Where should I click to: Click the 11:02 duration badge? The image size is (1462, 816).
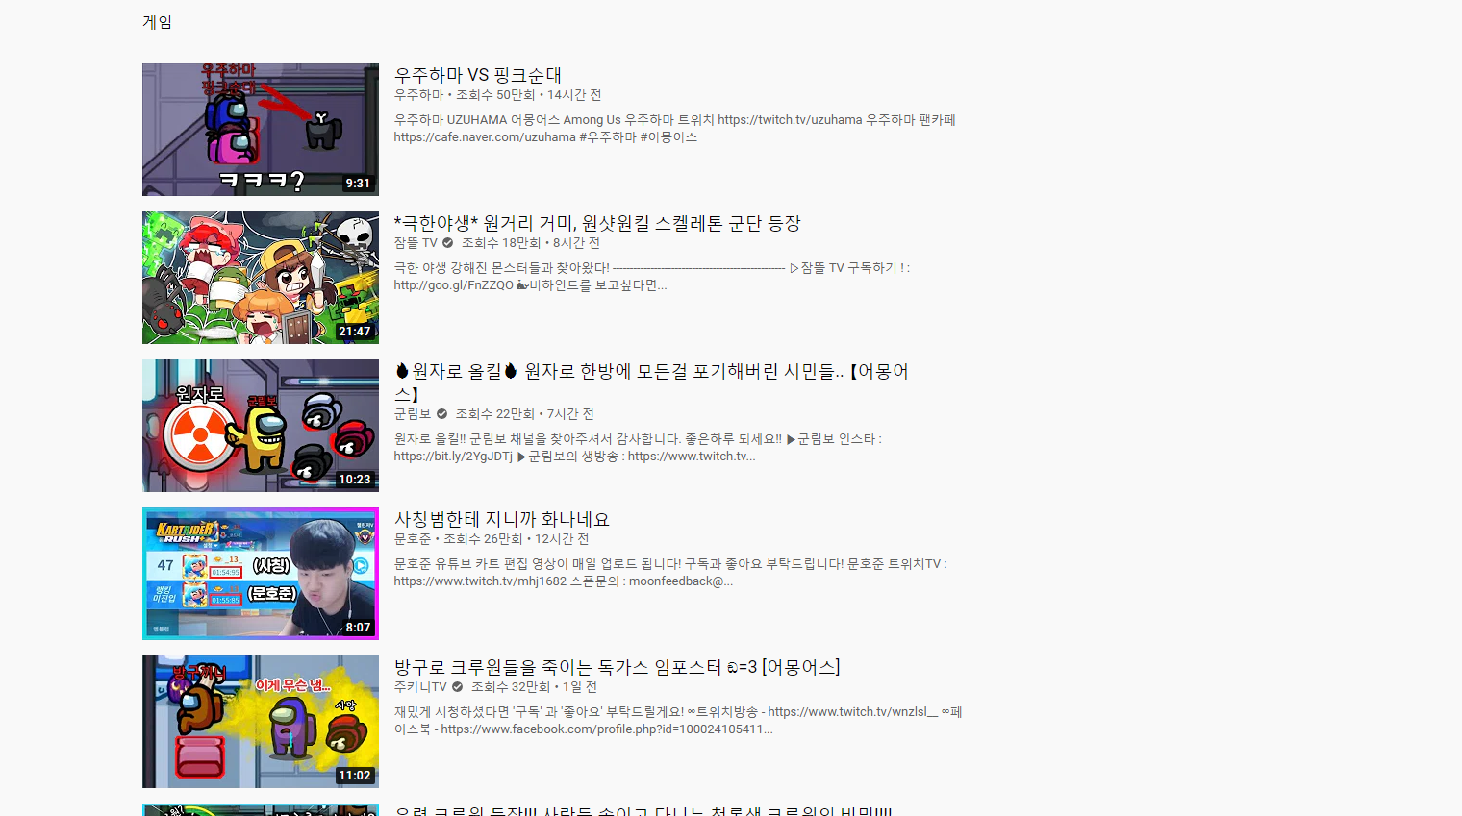tap(354, 776)
